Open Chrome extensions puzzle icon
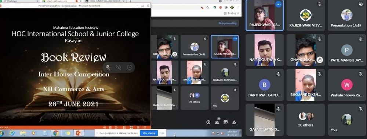367x139 pixels. tap(226, 7)
